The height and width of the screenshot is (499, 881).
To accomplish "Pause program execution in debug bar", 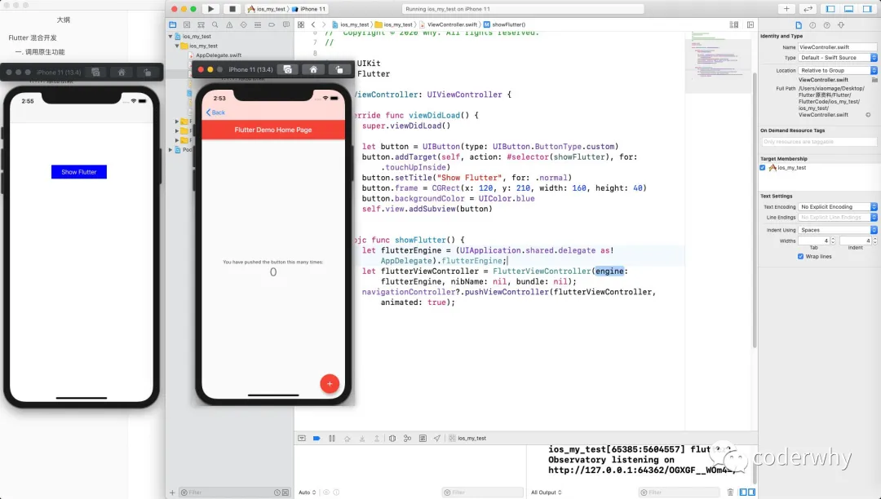I will pyautogui.click(x=331, y=439).
